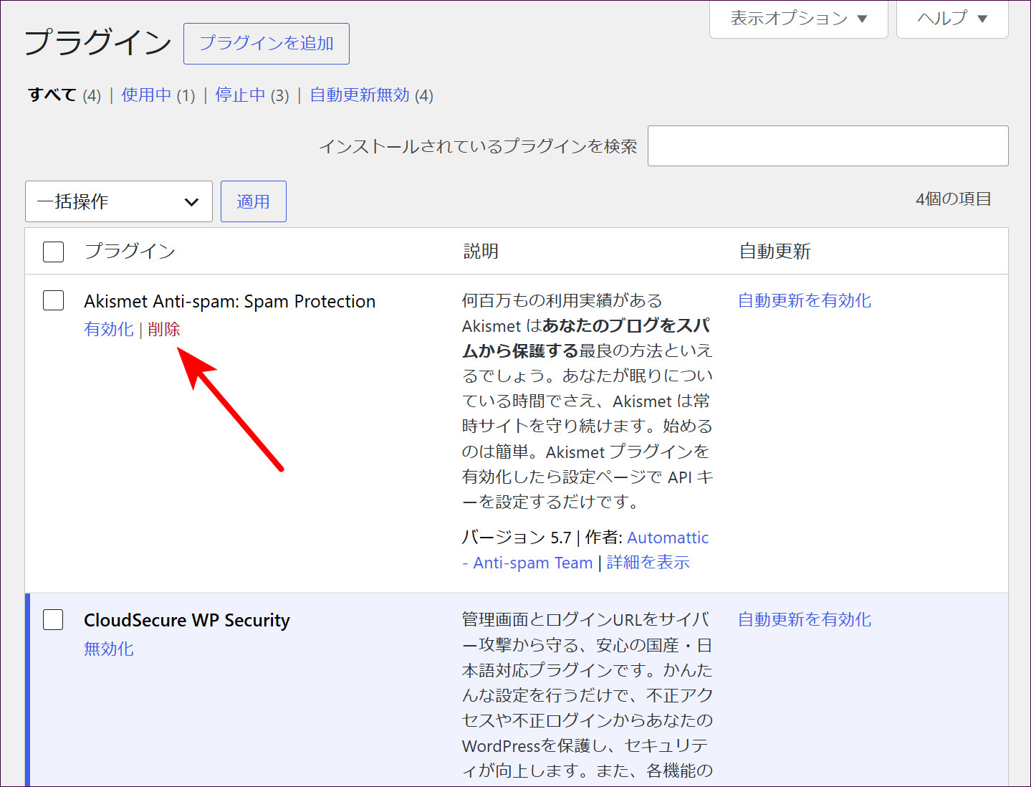This screenshot has height=787, width=1031.
Task: Enable auto-update for CloudSecure WP Security
Action: (x=805, y=619)
